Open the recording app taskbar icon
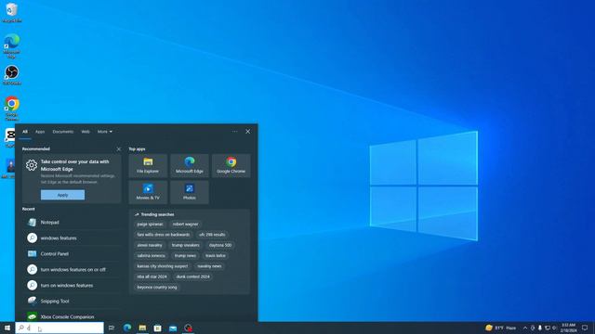595x334 pixels. point(188,328)
